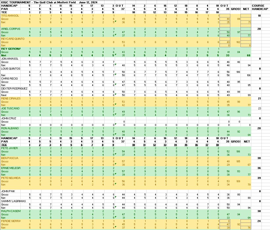Click the FERDIE SIERRA player name
The image size is (270, 230).
pos(11,221)
